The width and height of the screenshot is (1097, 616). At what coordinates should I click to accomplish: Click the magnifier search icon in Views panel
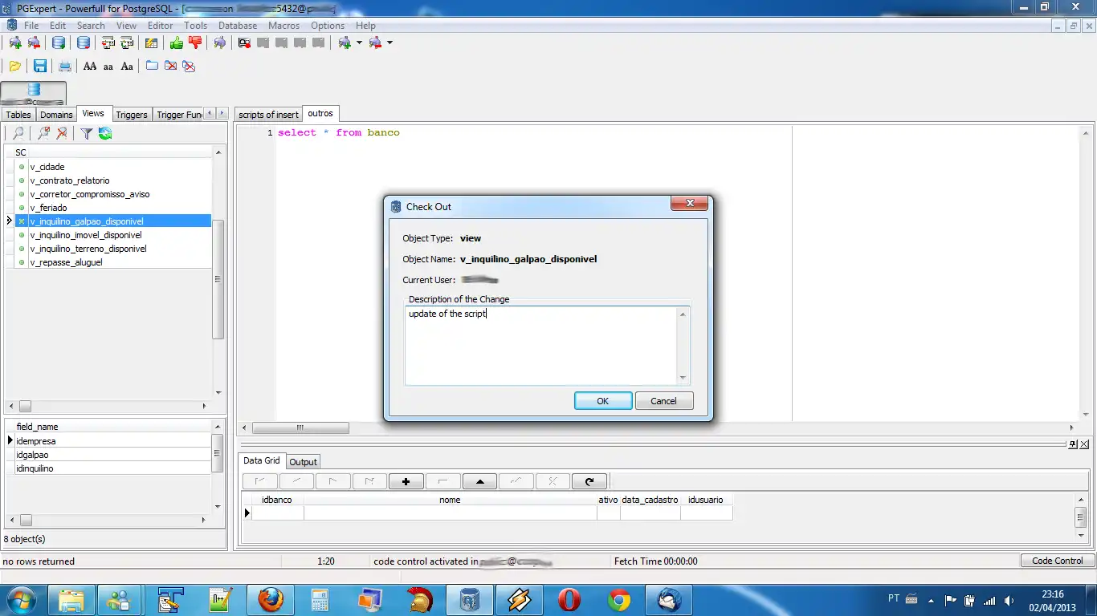point(18,134)
